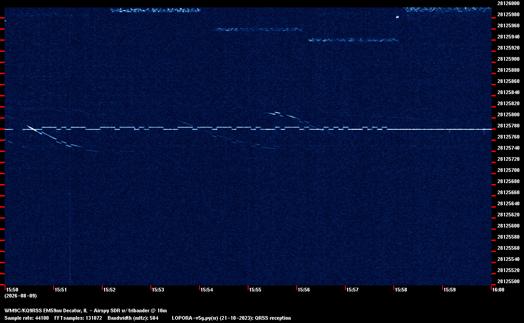
Task: Click the 15:55 time label
Action: [x=255, y=290]
